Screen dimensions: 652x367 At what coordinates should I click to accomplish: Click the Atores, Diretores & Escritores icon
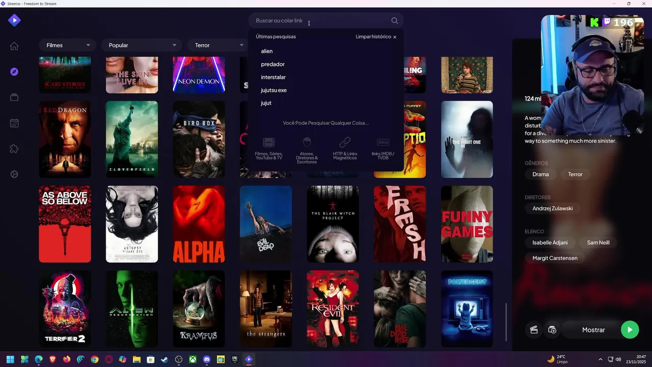point(307,142)
